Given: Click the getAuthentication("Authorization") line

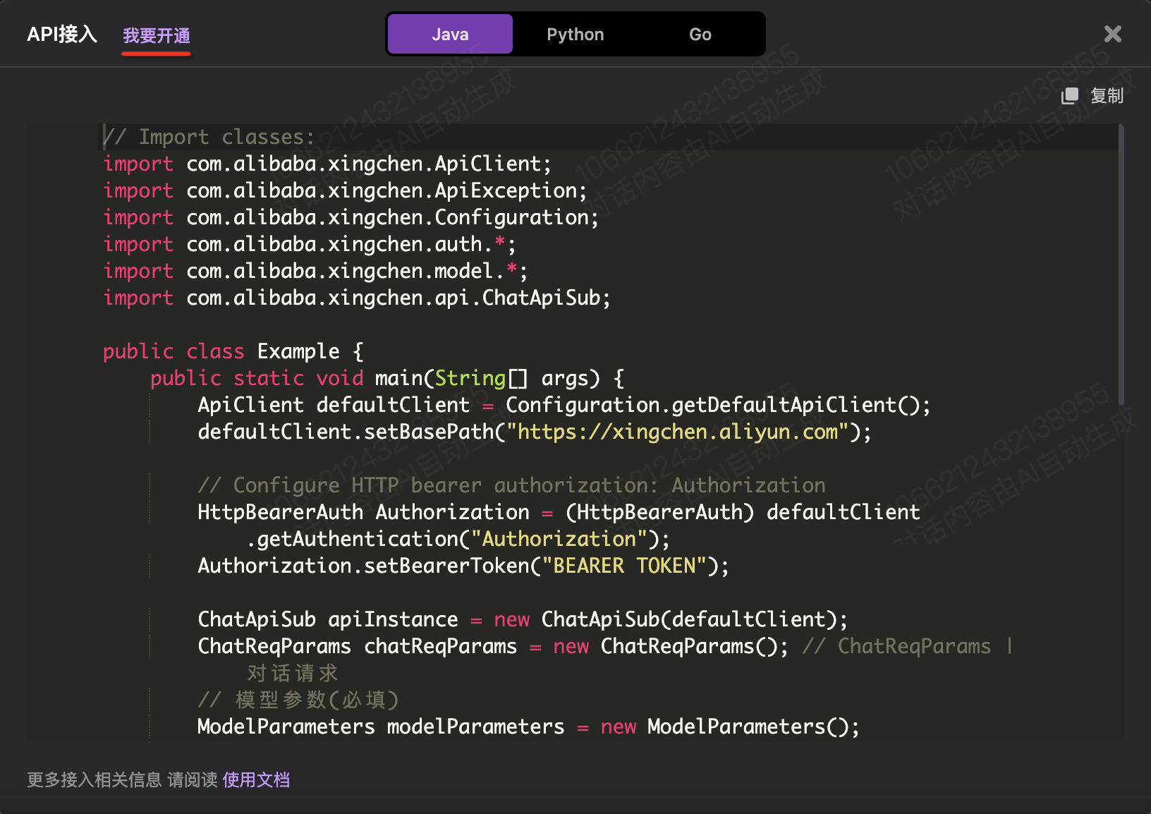Looking at the screenshot, I should [x=458, y=539].
